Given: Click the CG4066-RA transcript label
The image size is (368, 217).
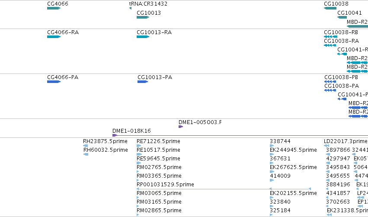Looking at the screenshot, I should (63, 32).
